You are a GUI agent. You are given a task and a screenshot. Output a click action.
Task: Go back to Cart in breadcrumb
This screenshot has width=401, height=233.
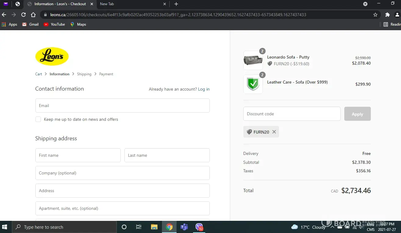click(38, 74)
